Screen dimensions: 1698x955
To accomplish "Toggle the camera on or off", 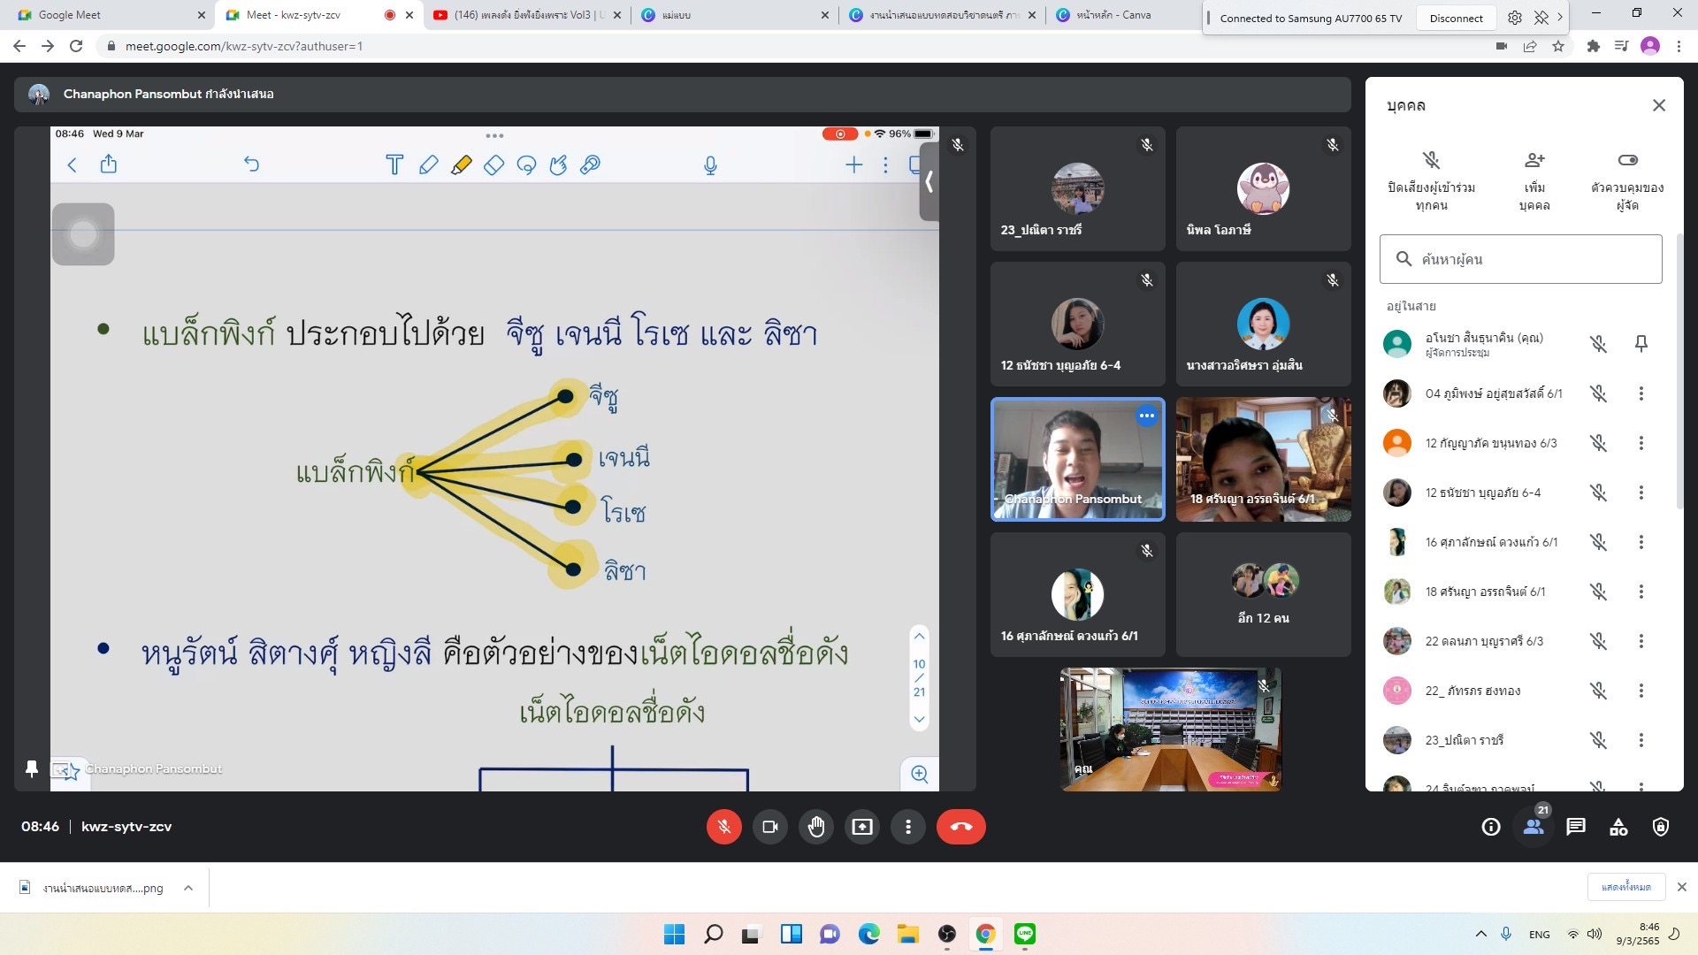I will coord(769,827).
